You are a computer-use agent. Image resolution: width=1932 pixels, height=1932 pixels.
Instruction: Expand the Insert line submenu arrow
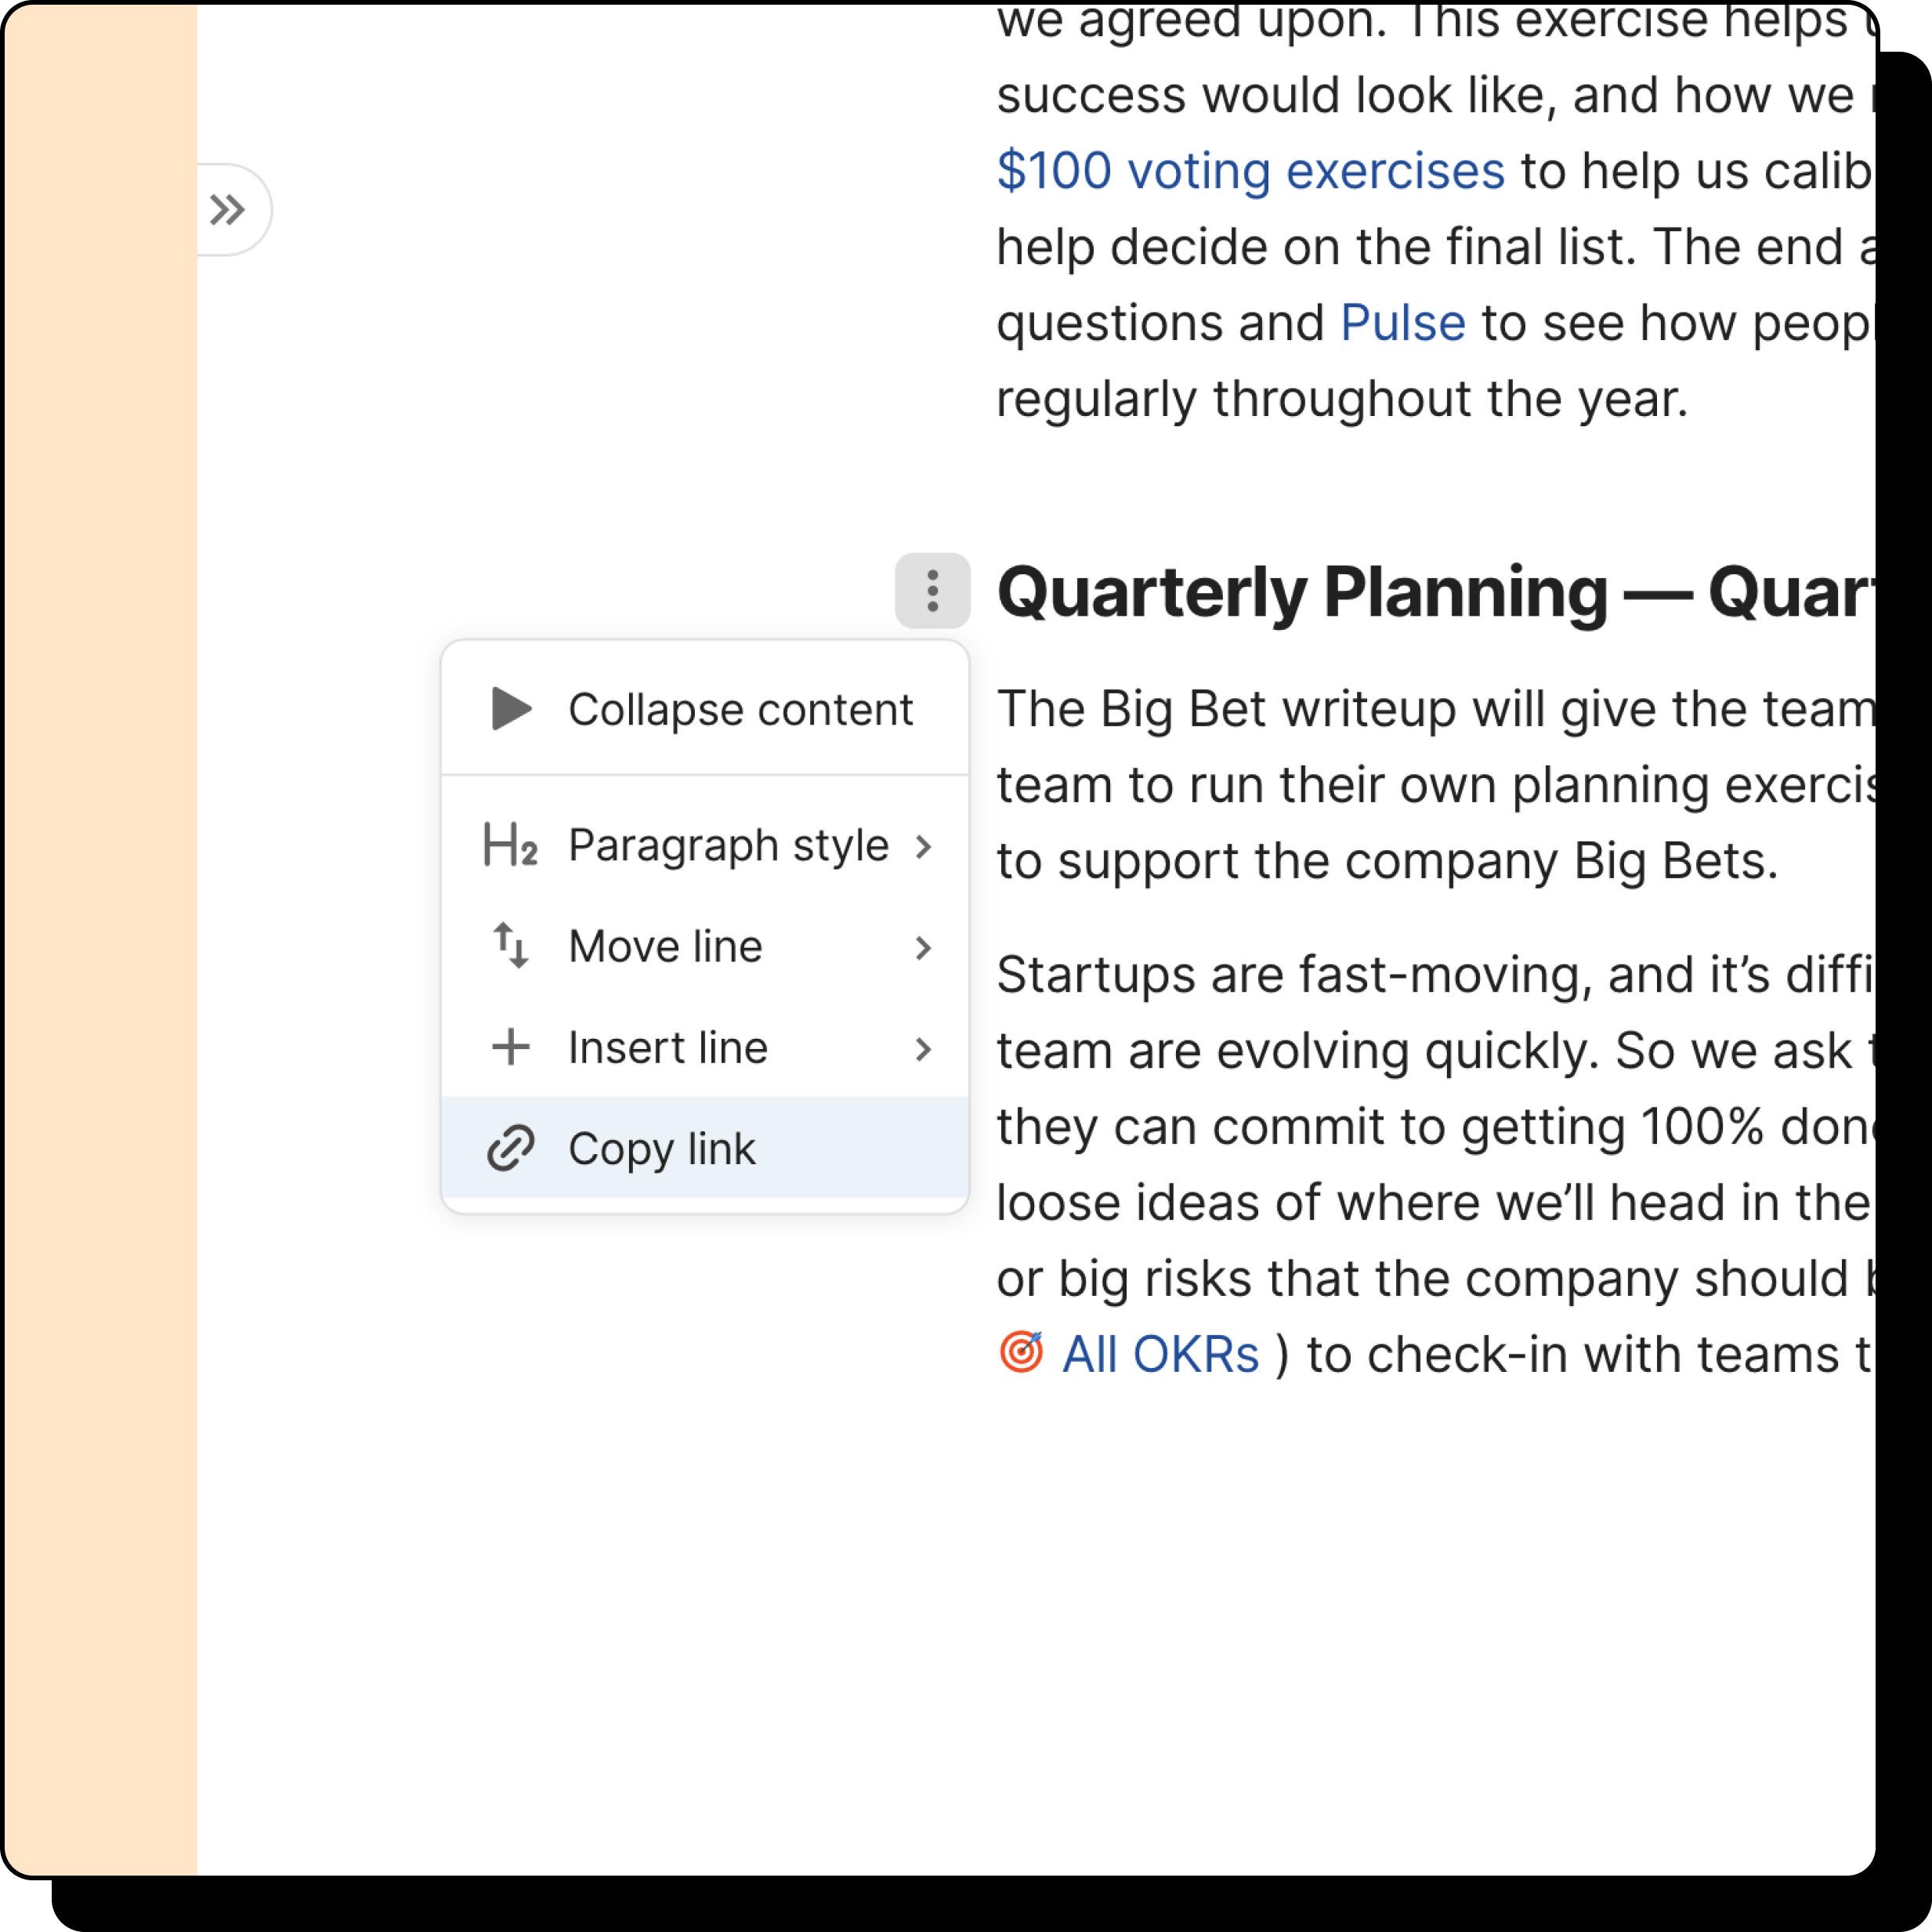point(923,1049)
